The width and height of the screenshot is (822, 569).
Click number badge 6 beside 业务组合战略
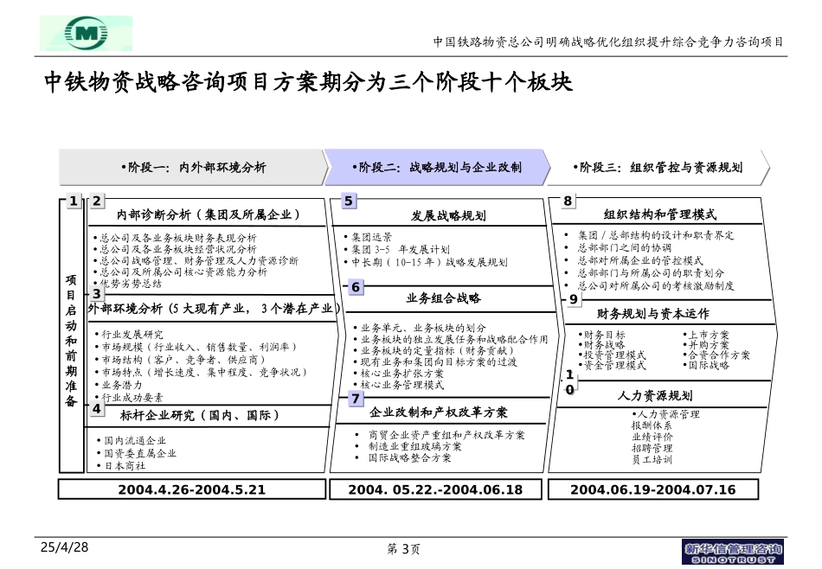pos(356,287)
